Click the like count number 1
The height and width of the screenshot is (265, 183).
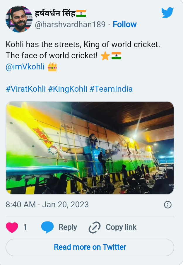(x=25, y=227)
